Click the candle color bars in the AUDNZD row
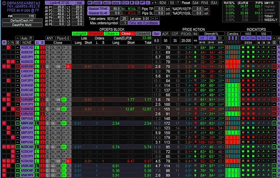This screenshot has width=280, height=178. click(x=233, y=62)
